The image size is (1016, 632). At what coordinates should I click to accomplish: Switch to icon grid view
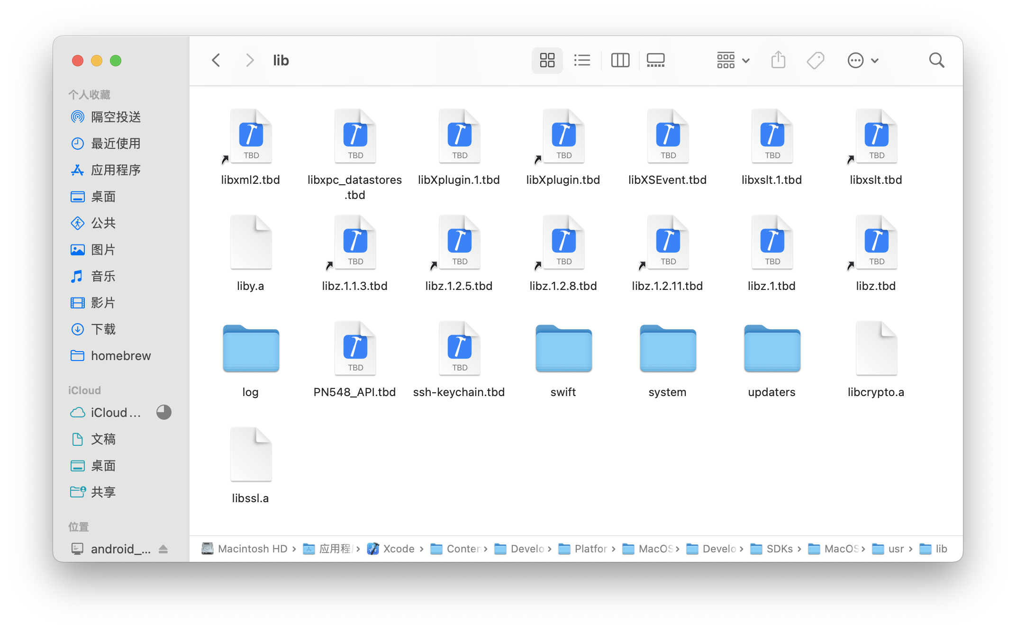tap(547, 60)
